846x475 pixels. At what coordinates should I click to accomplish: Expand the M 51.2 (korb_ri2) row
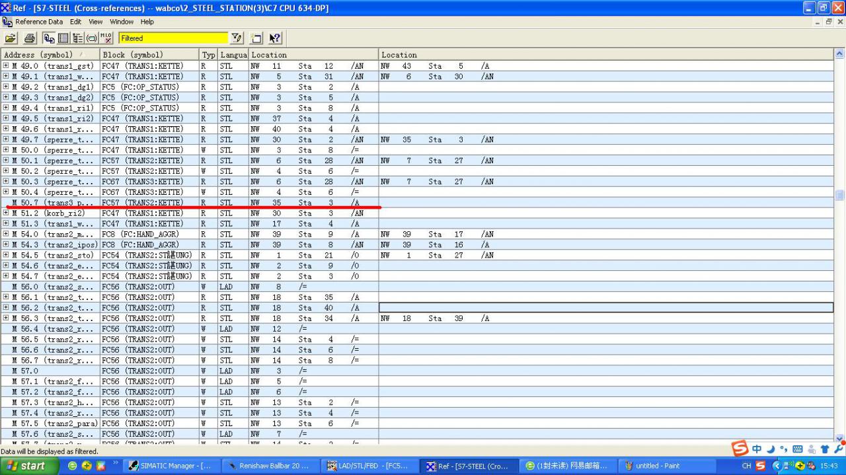coord(6,213)
